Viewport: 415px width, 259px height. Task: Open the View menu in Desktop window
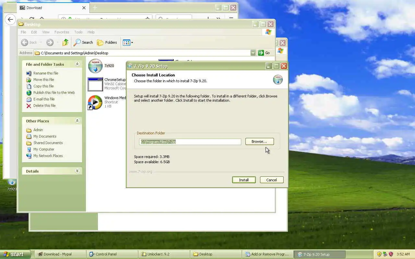point(46,32)
